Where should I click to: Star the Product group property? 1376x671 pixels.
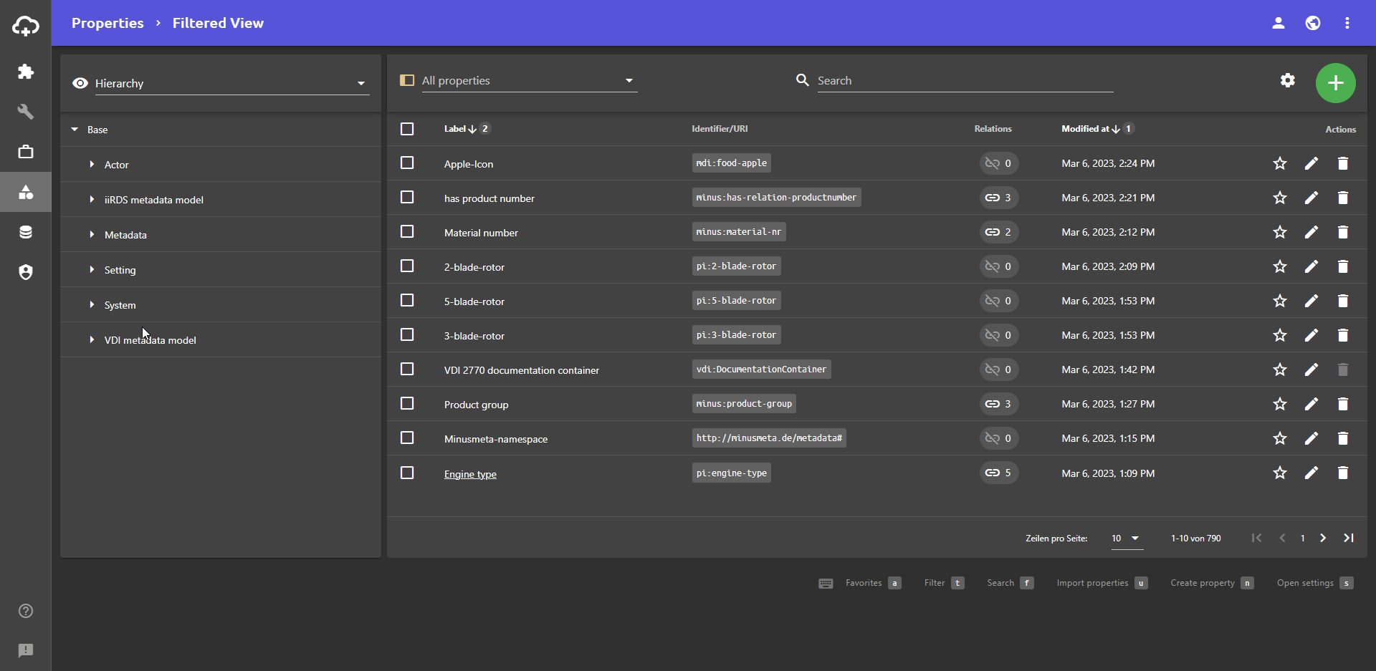[1280, 404]
